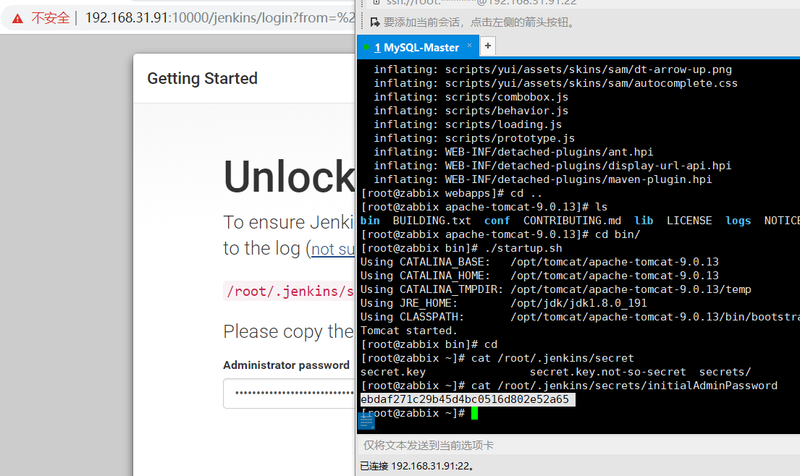
Task: Click the blue 'logs' directory name
Action: pos(738,221)
